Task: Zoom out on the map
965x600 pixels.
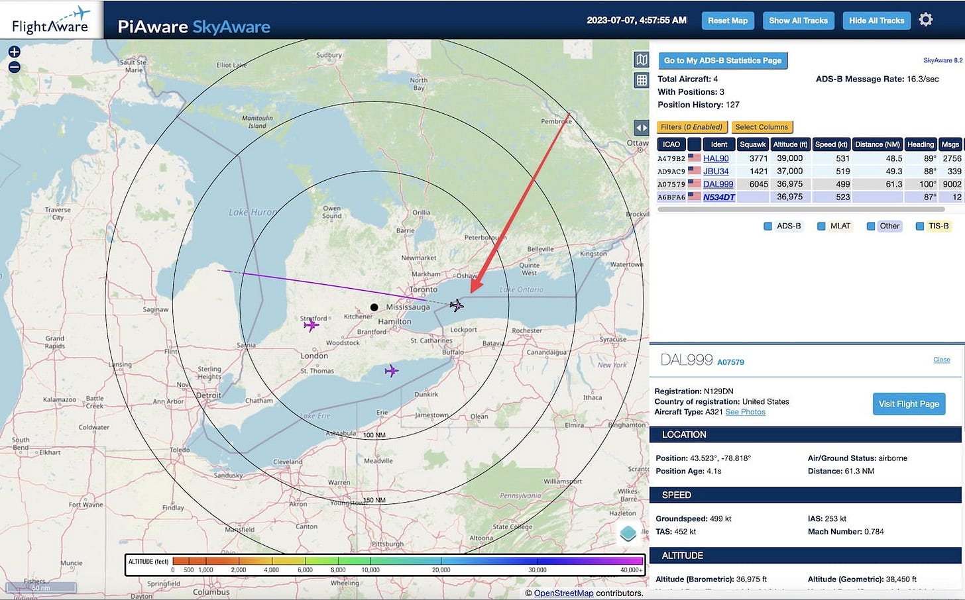Action: pyautogui.click(x=14, y=67)
